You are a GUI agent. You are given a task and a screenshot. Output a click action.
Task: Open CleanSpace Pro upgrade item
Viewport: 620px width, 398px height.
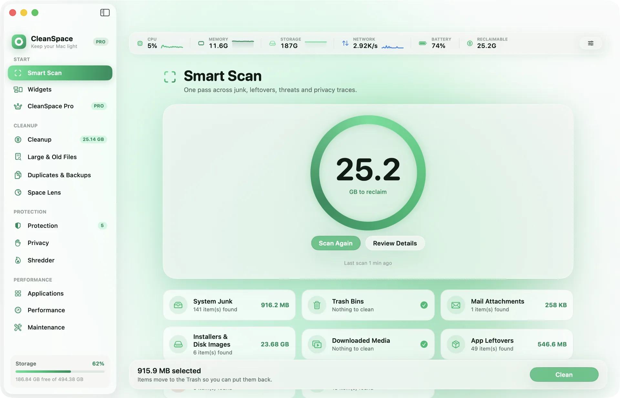[x=60, y=106]
